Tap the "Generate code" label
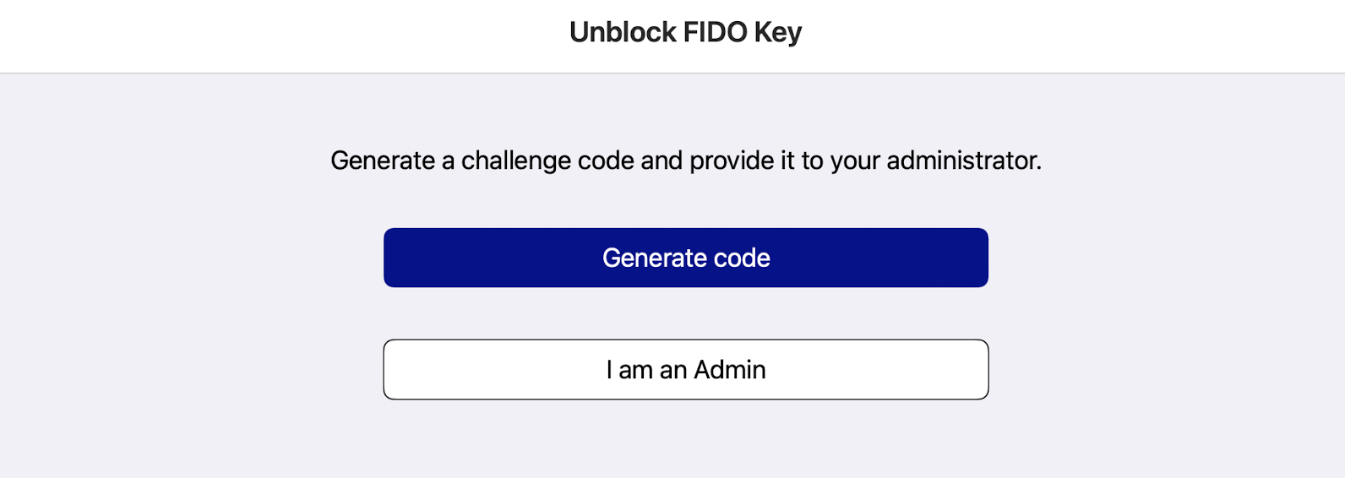This screenshot has height=478, width=1345. [x=685, y=258]
